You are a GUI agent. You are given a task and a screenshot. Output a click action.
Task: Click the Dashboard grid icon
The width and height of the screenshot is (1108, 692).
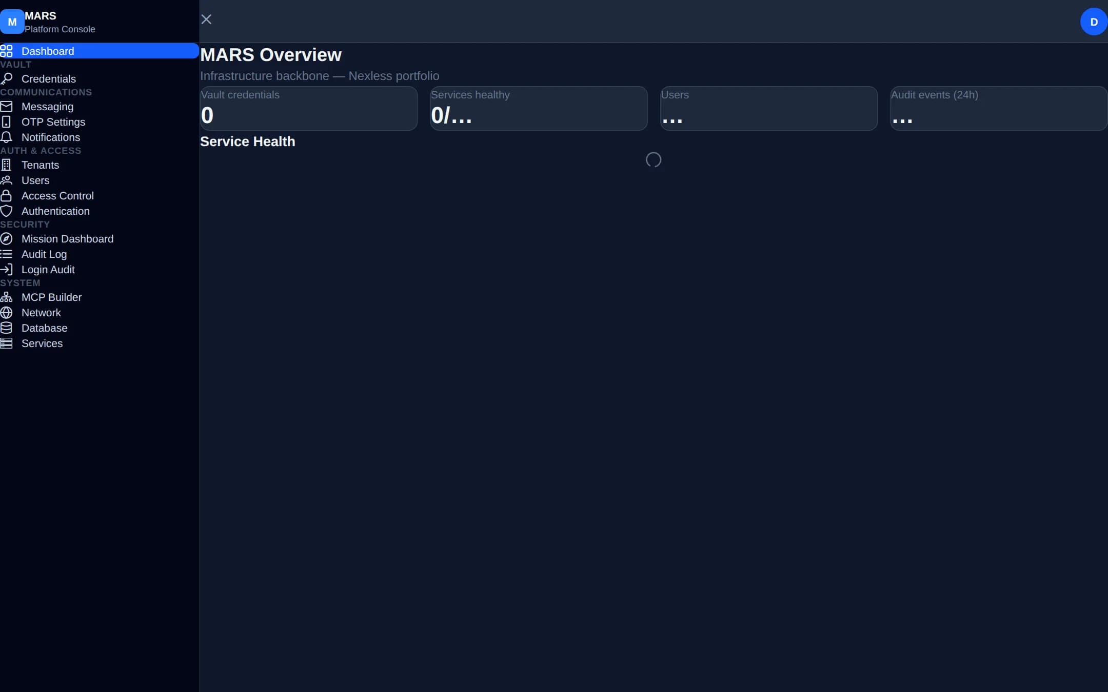coord(6,51)
